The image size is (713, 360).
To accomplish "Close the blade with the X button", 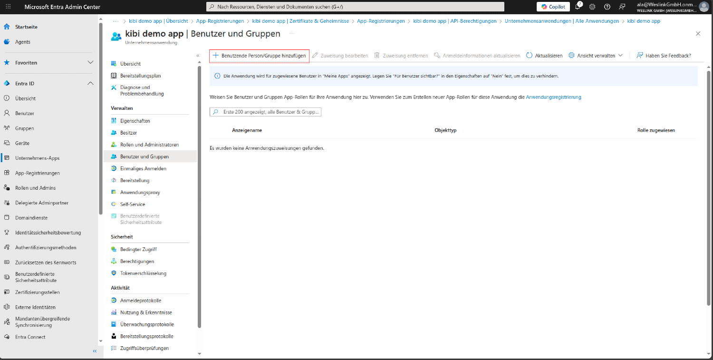I will 698,34.
